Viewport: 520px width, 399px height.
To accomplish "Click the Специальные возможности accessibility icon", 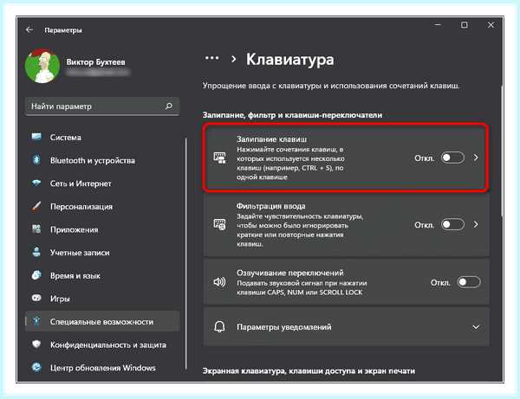I will [36, 321].
